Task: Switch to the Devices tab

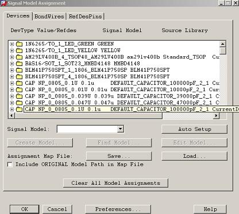Action: [x=18, y=15]
